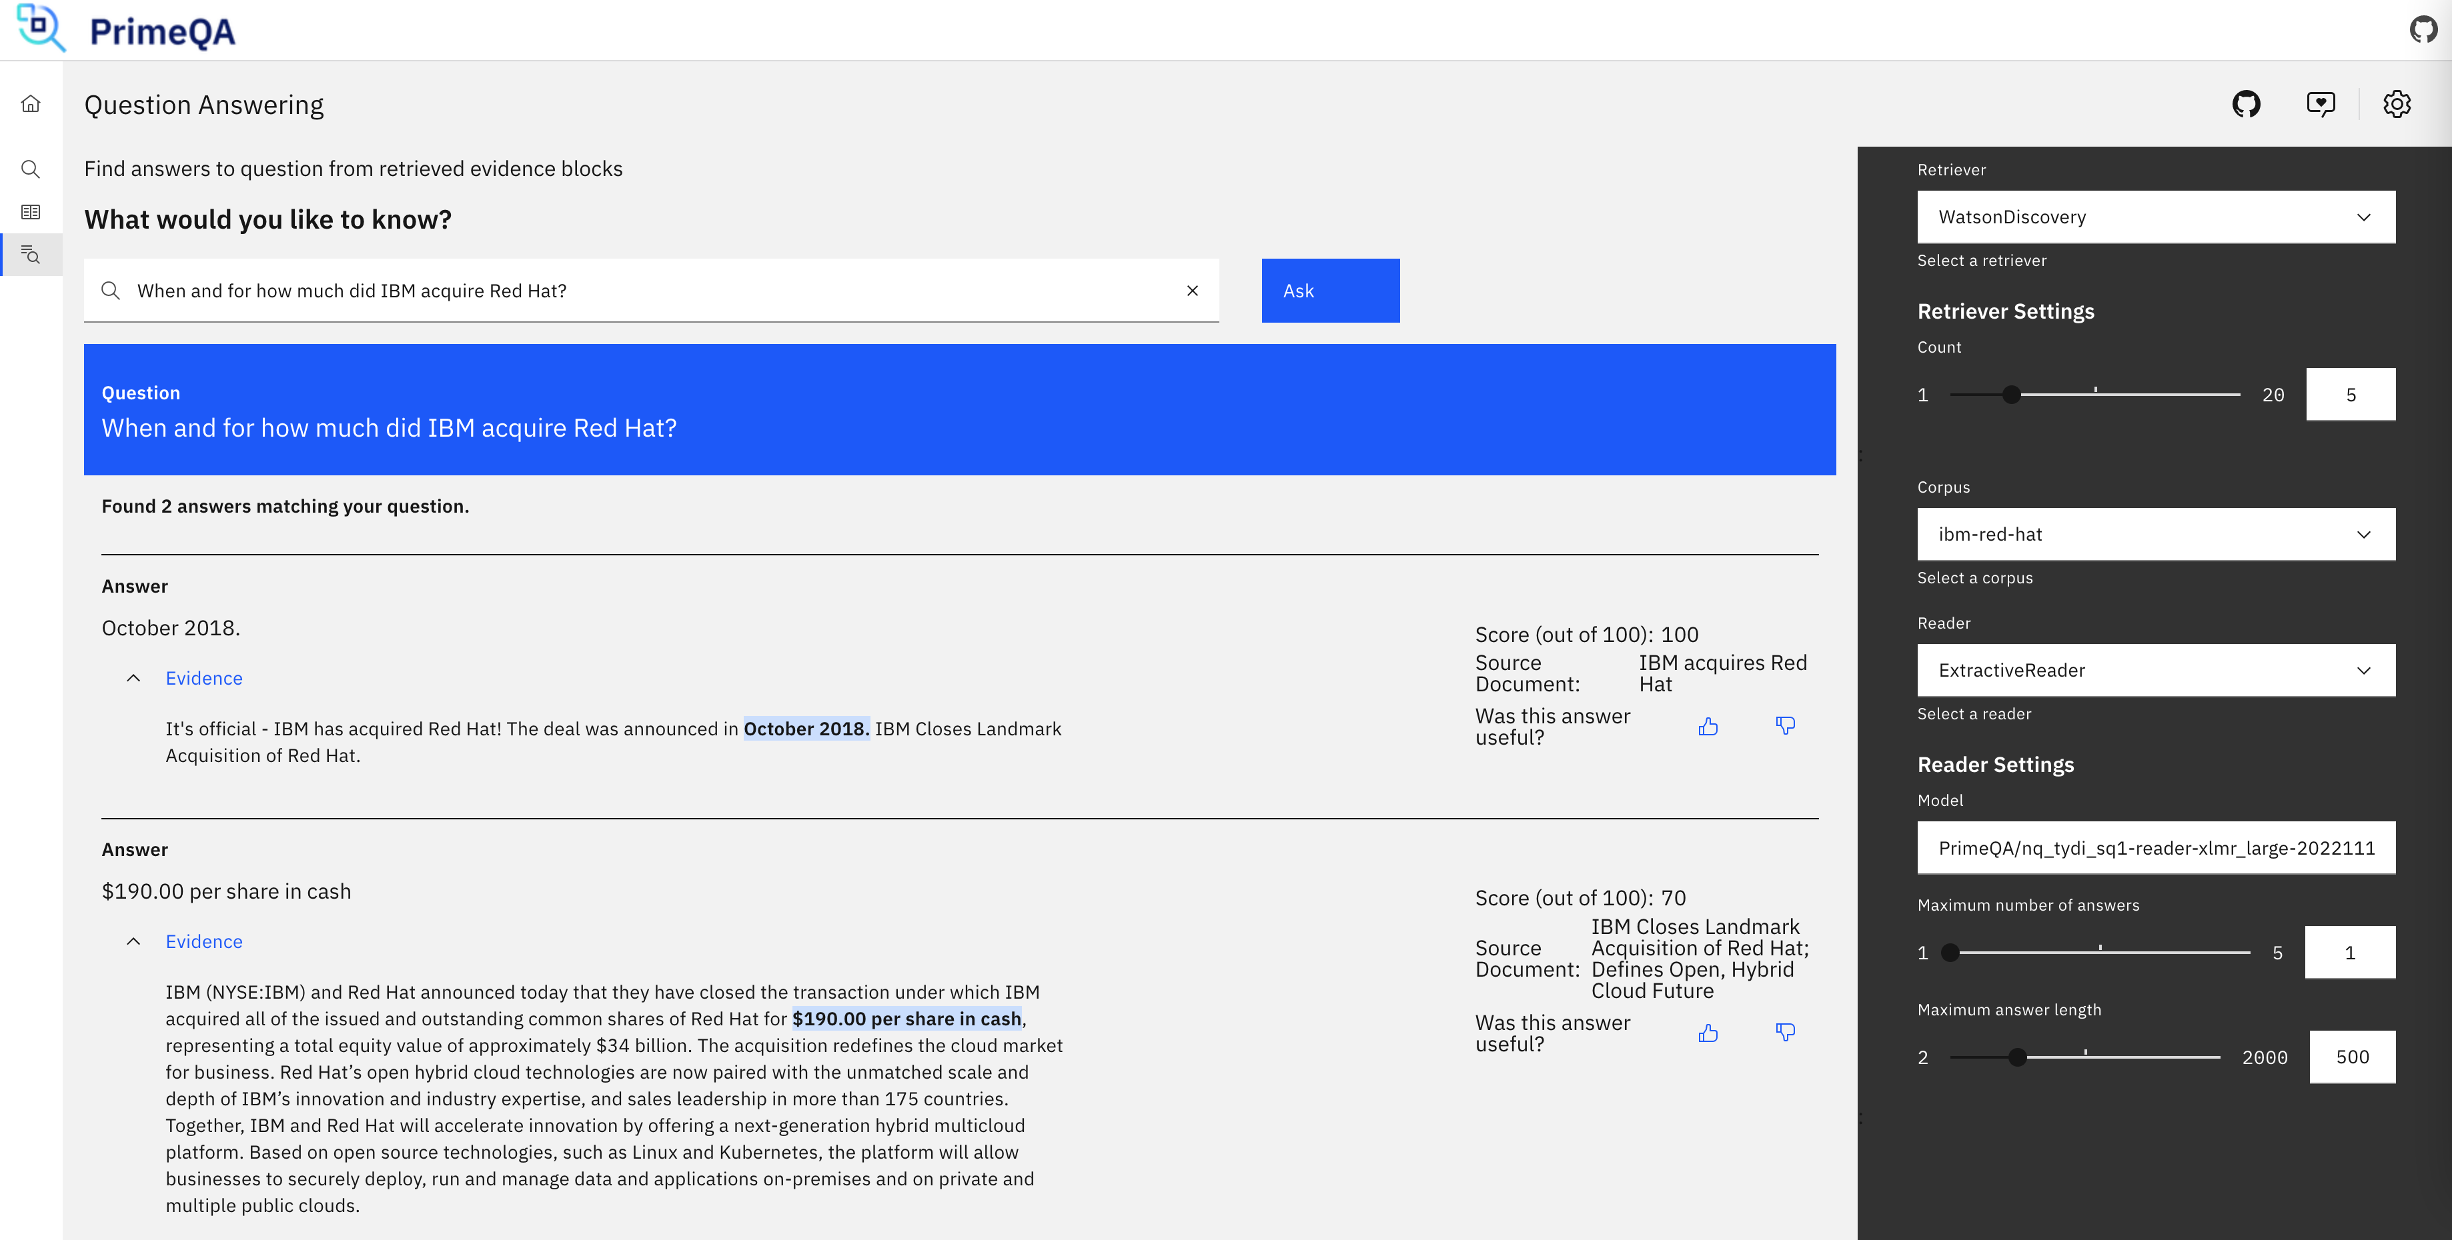Open the feedback heart chat icon

tap(2321, 104)
